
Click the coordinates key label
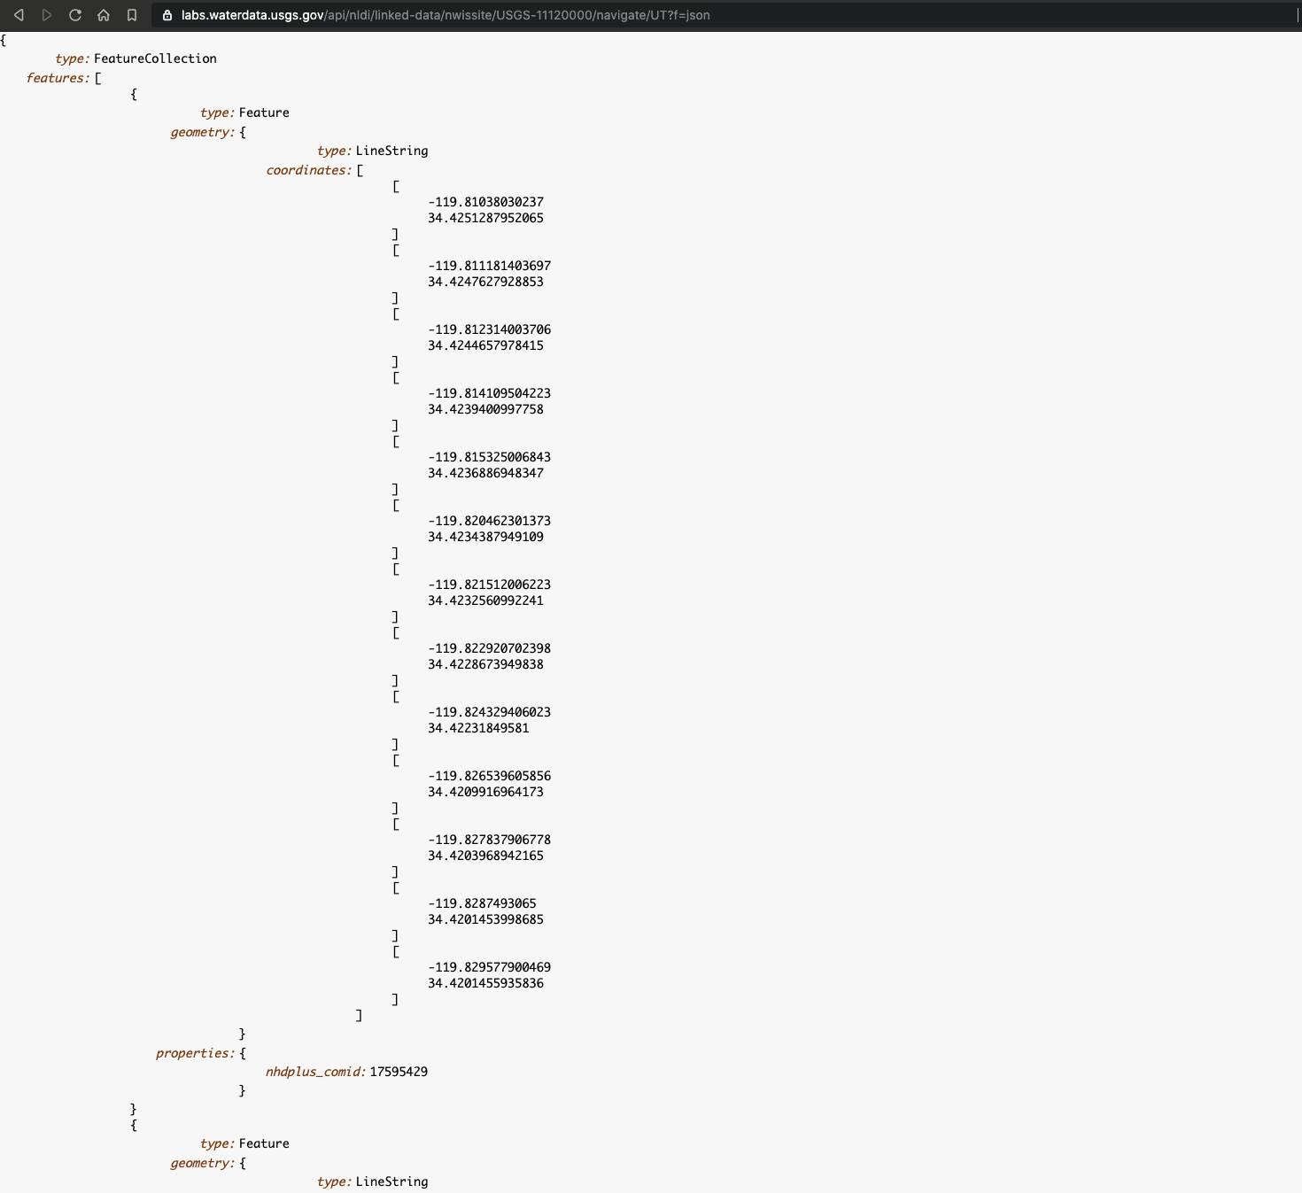[x=308, y=170]
